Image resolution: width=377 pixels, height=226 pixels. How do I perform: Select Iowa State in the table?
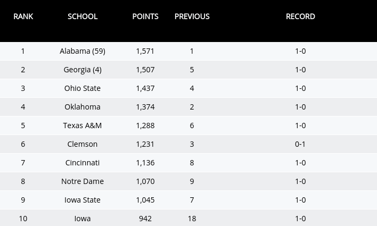click(83, 200)
